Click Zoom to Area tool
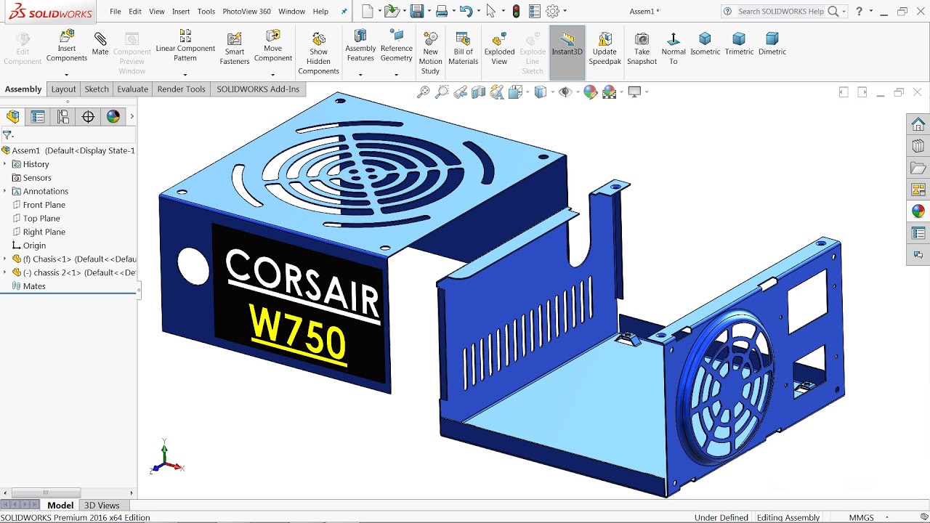The image size is (930, 523). click(x=441, y=92)
